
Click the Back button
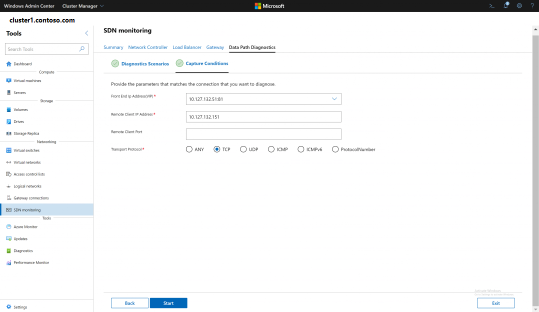(x=129, y=303)
